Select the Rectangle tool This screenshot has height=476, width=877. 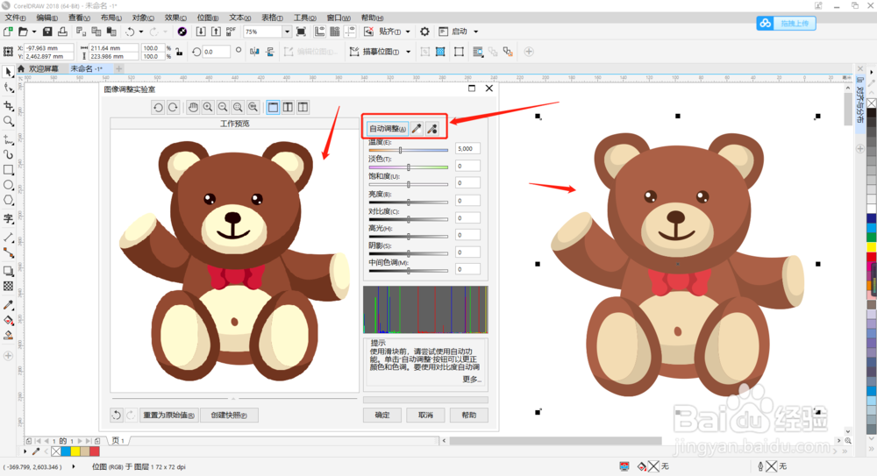(x=9, y=169)
